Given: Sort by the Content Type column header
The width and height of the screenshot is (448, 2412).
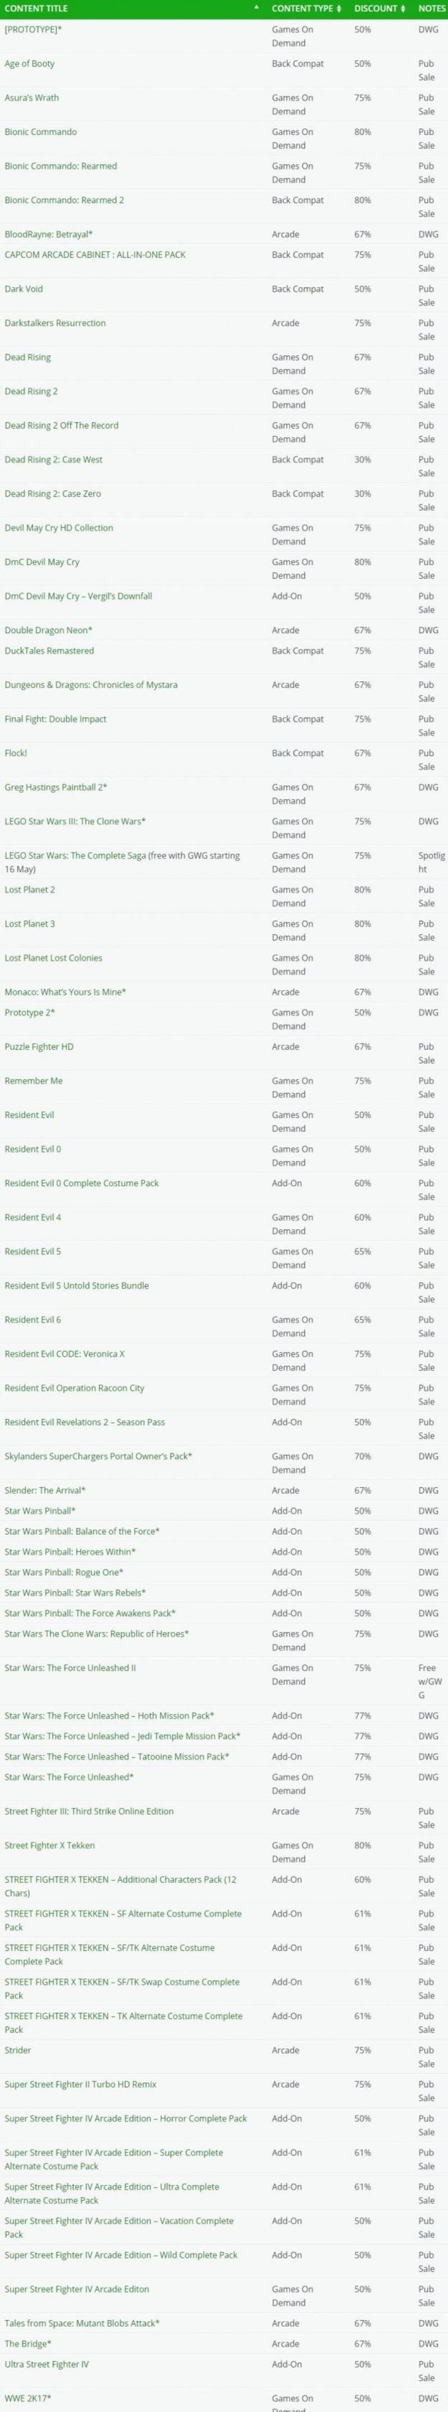Looking at the screenshot, I should 301,8.
